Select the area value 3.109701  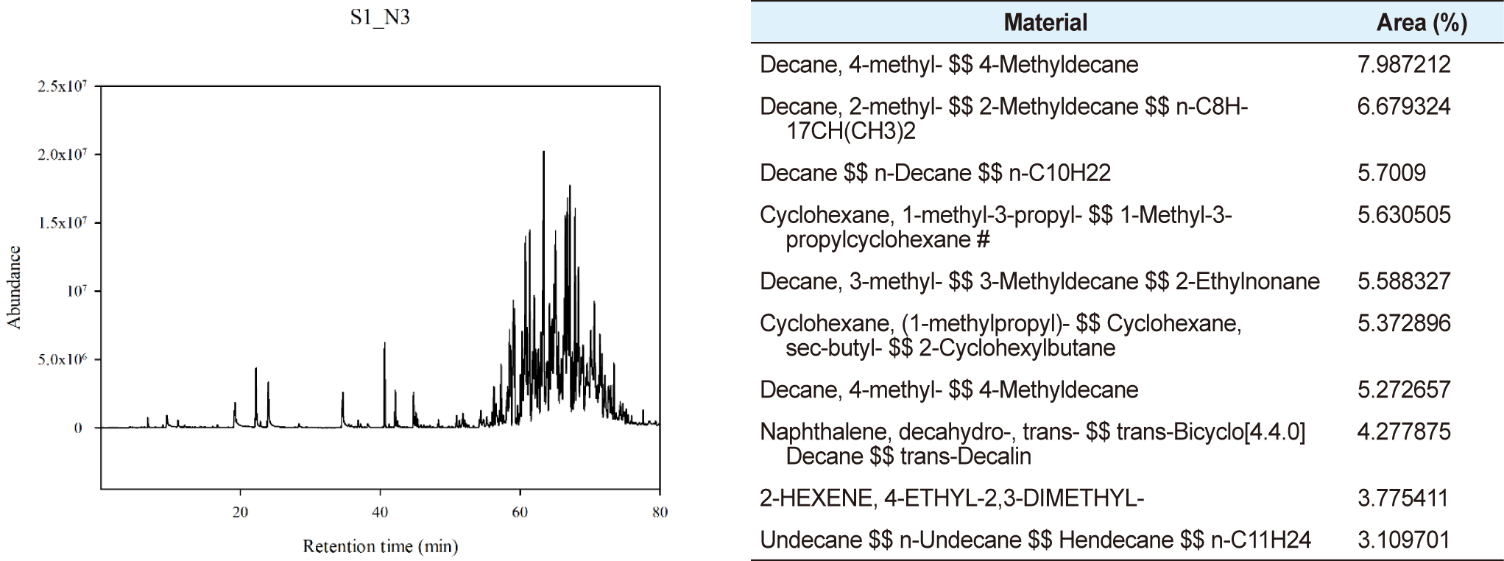pyautogui.click(x=1403, y=540)
